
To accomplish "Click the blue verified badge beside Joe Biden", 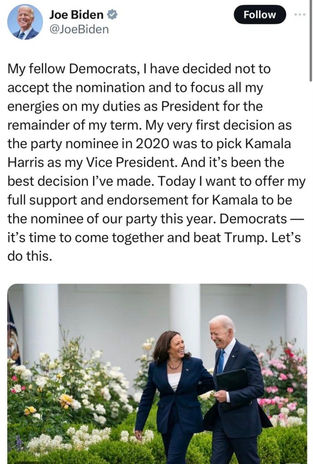I will click(112, 15).
